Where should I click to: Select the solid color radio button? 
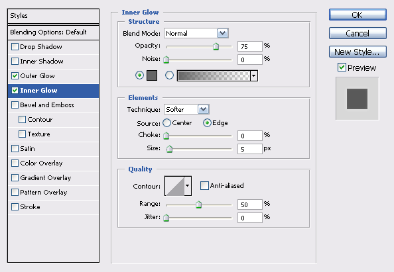(139, 75)
